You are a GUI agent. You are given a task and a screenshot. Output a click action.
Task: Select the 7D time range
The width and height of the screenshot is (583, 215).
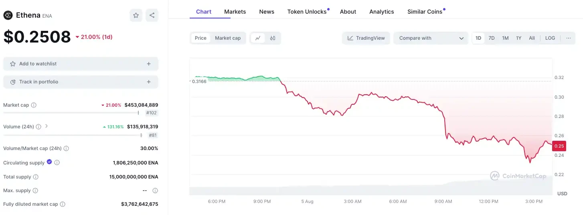point(492,38)
